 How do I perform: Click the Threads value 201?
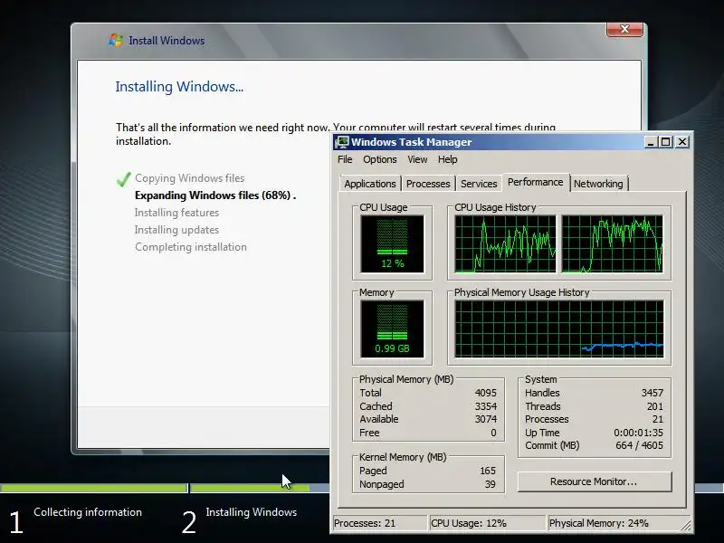point(654,406)
